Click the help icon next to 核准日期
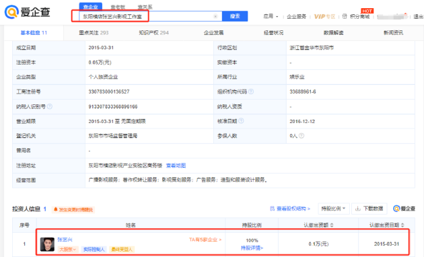424x257 pixels. click(x=241, y=121)
